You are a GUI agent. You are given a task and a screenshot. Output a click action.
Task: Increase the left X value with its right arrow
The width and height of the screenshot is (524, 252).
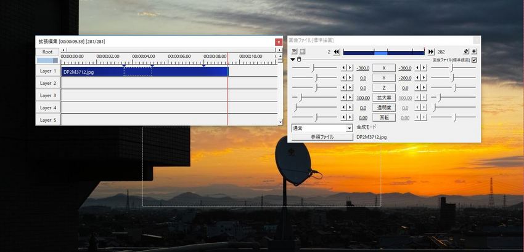pos(350,68)
